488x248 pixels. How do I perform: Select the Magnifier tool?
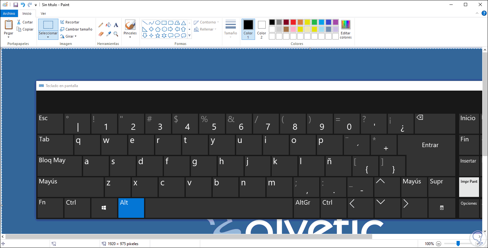pyautogui.click(x=116, y=34)
